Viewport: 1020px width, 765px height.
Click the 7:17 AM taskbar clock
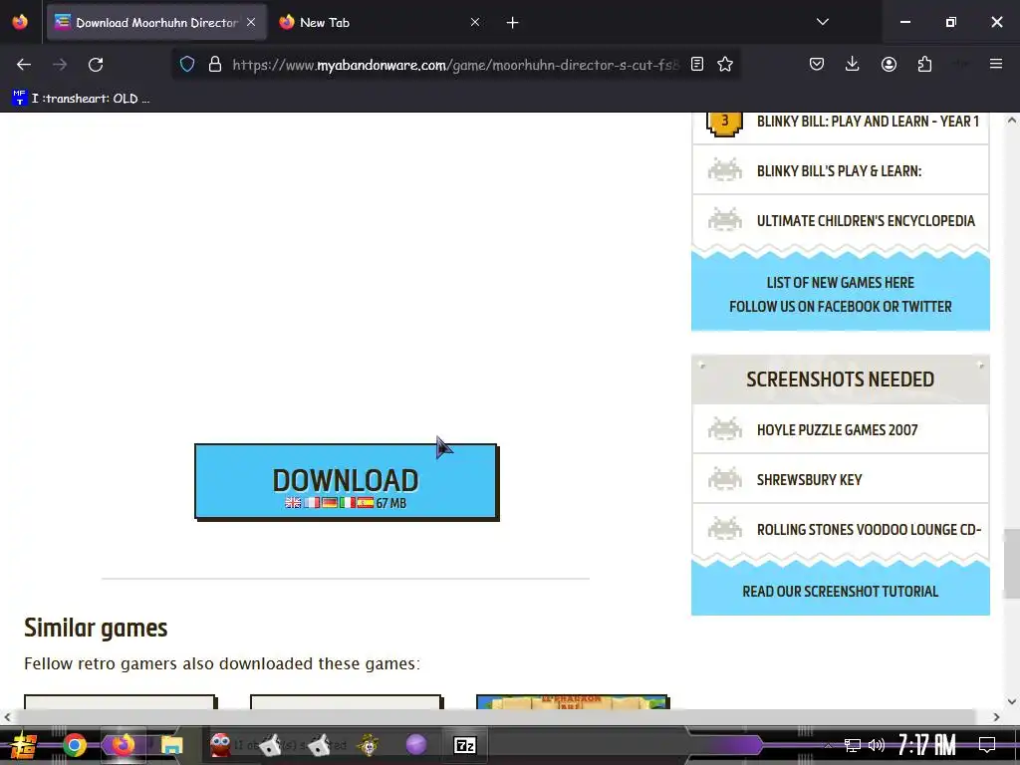[927, 745]
